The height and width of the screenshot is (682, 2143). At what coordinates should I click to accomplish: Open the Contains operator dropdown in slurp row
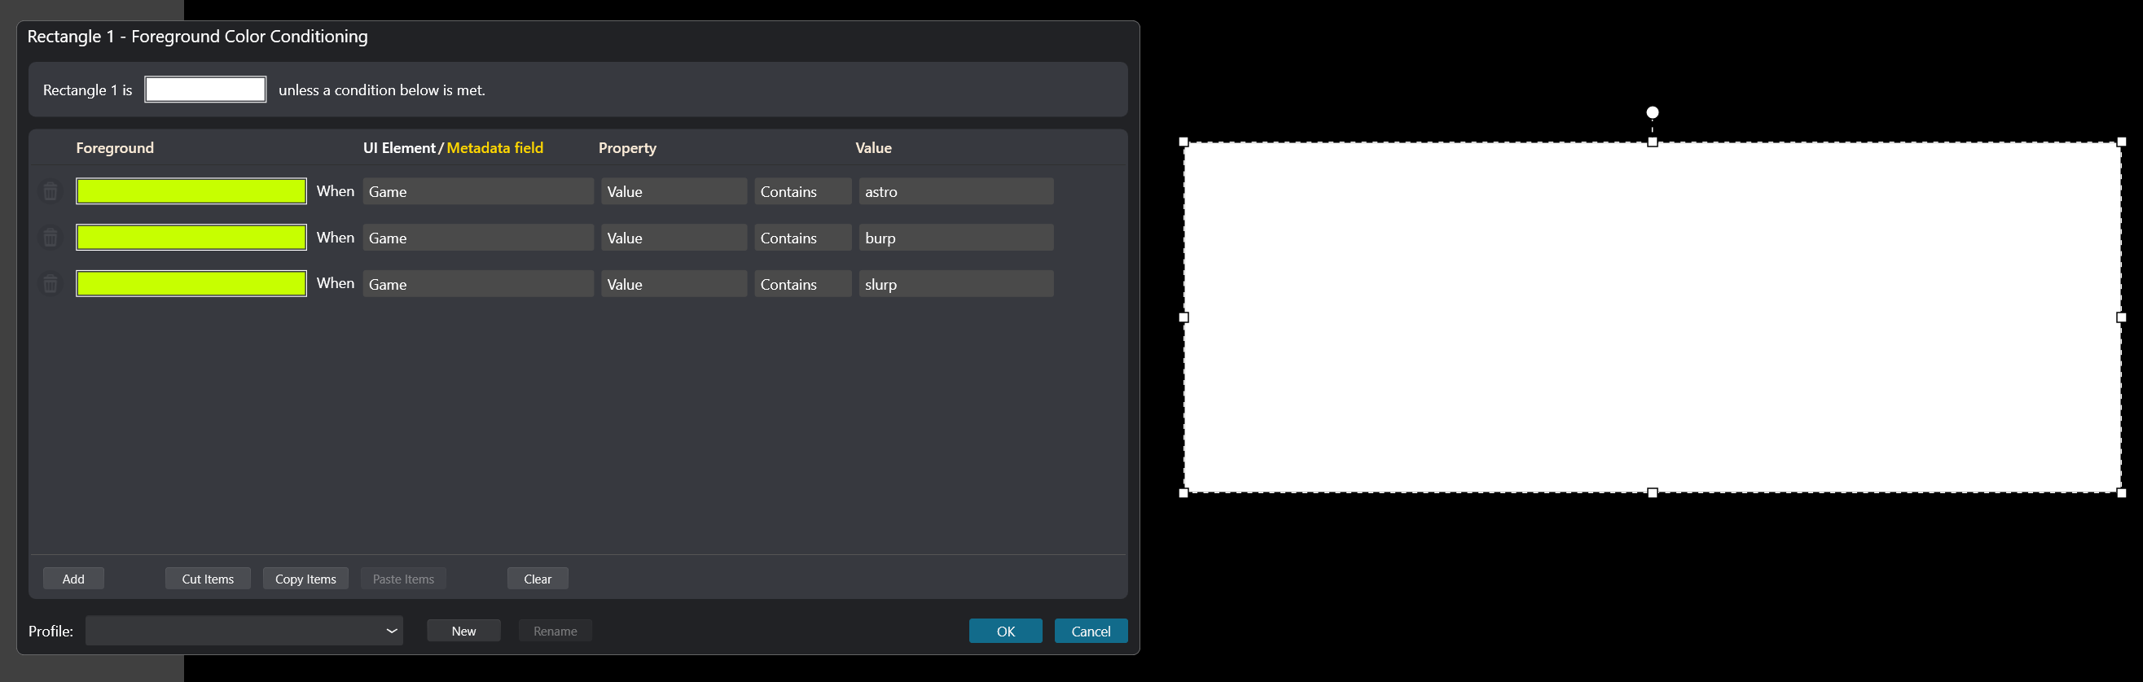[x=803, y=283]
